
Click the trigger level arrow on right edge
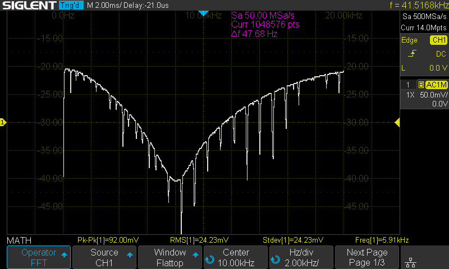(x=397, y=122)
